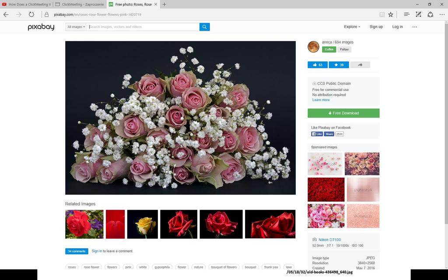Expand the Explore menu
The width and height of the screenshot is (448, 280).
(x=352, y=27)
